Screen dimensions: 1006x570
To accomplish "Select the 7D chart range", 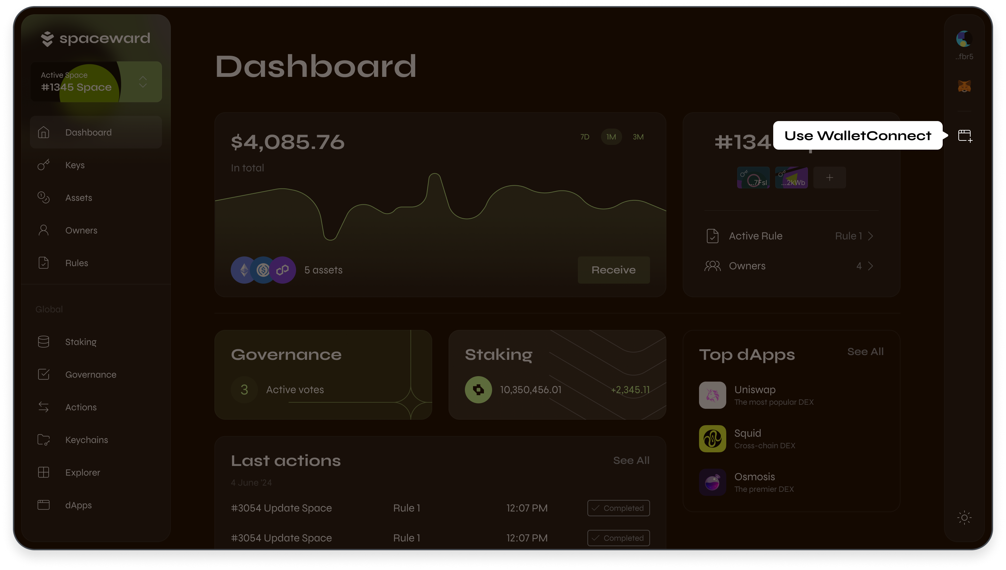I will (584, 137).
